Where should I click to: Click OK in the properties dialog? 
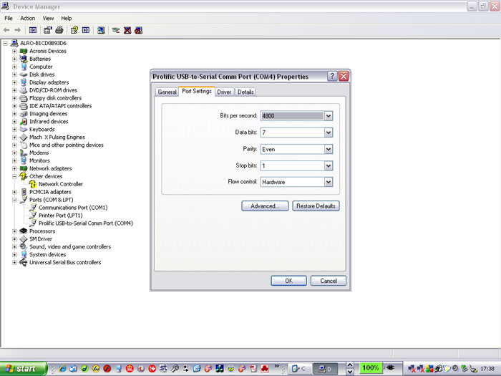pos(289,281)
